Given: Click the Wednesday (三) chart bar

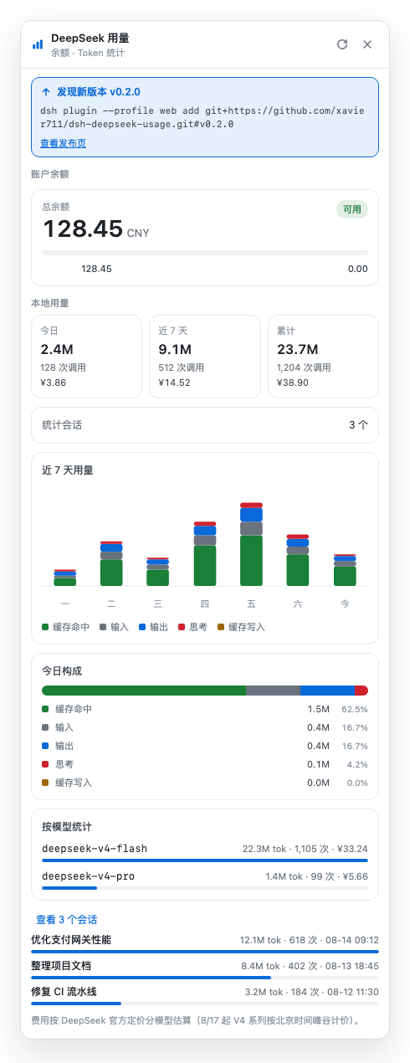Looking at the screenshot, I should click(x=158, y=572).
